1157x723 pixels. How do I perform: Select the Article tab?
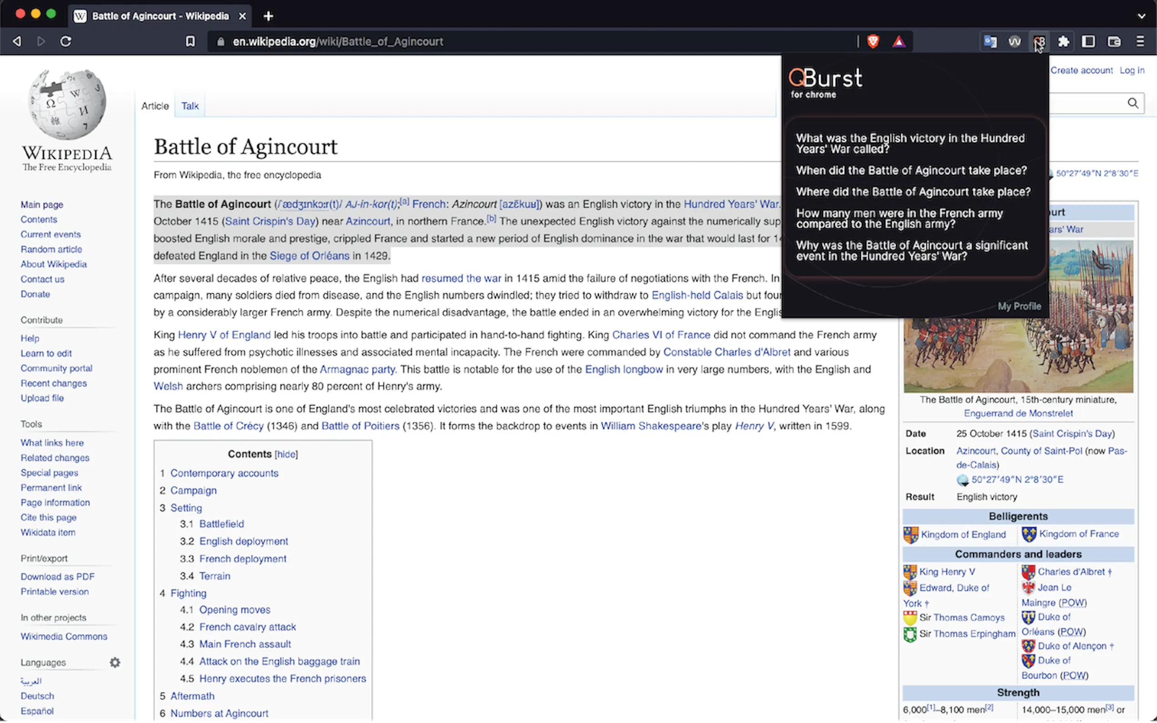click(x=155, y=106)
